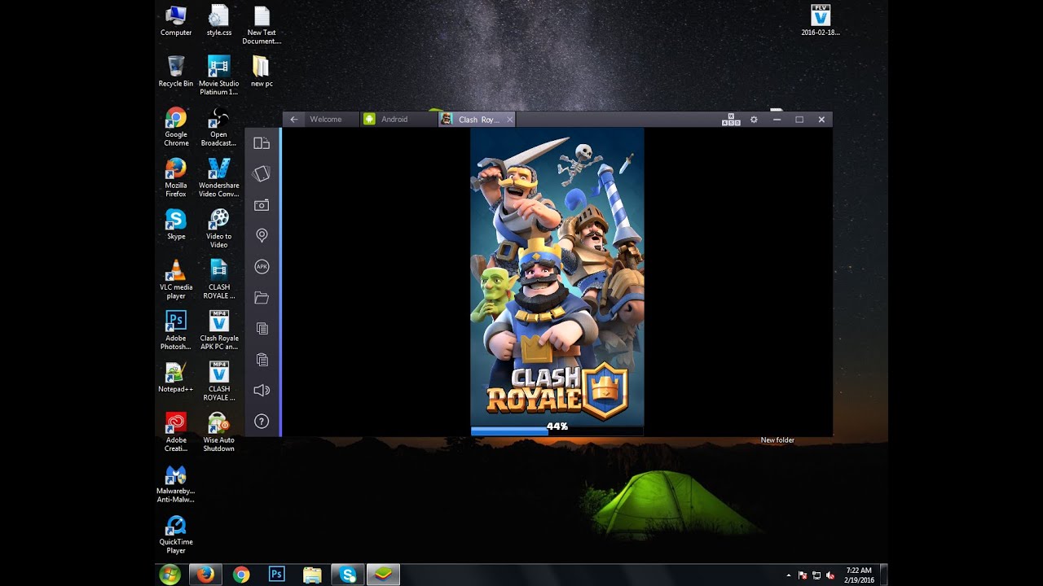Select VLC media player desktop icon
Viewport: 1043px width, 586px height.
point(176,279)
